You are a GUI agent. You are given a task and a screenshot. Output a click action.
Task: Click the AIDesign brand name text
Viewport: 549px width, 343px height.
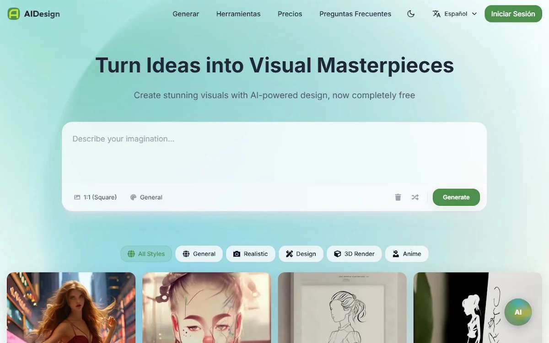click(x=42, y=14)
